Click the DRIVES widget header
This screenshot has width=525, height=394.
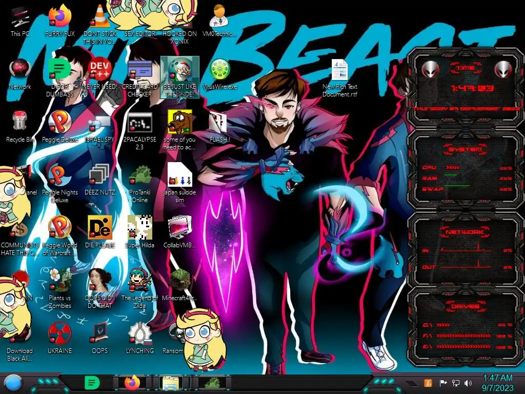[x=466, y=306]
